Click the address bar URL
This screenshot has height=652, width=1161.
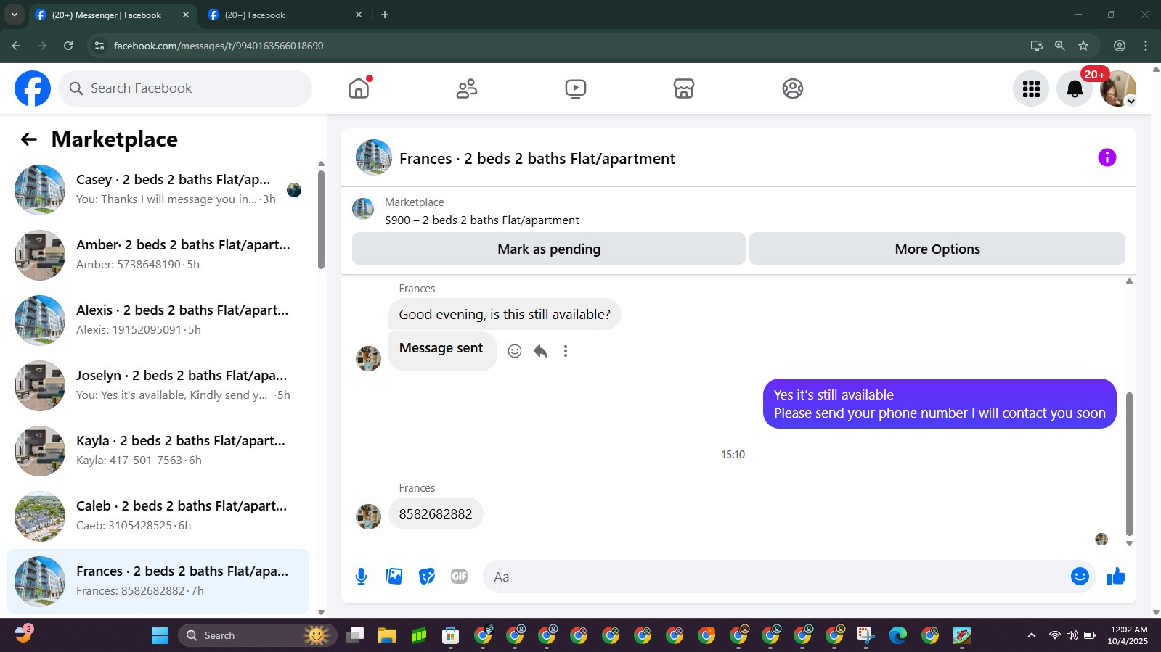tap(219, 46)
